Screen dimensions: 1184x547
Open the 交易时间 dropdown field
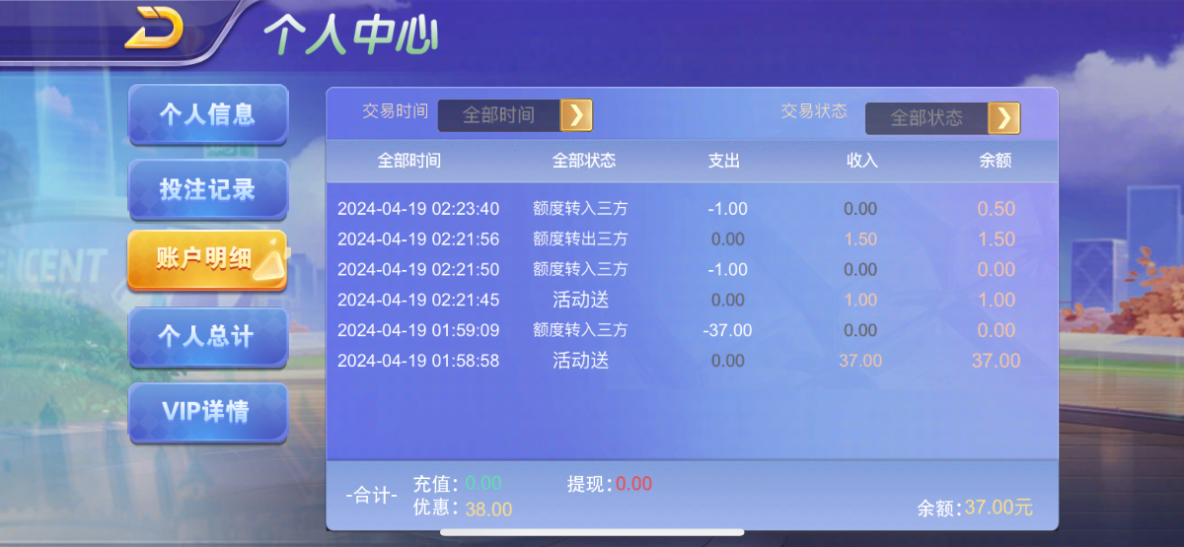[499, 115]
